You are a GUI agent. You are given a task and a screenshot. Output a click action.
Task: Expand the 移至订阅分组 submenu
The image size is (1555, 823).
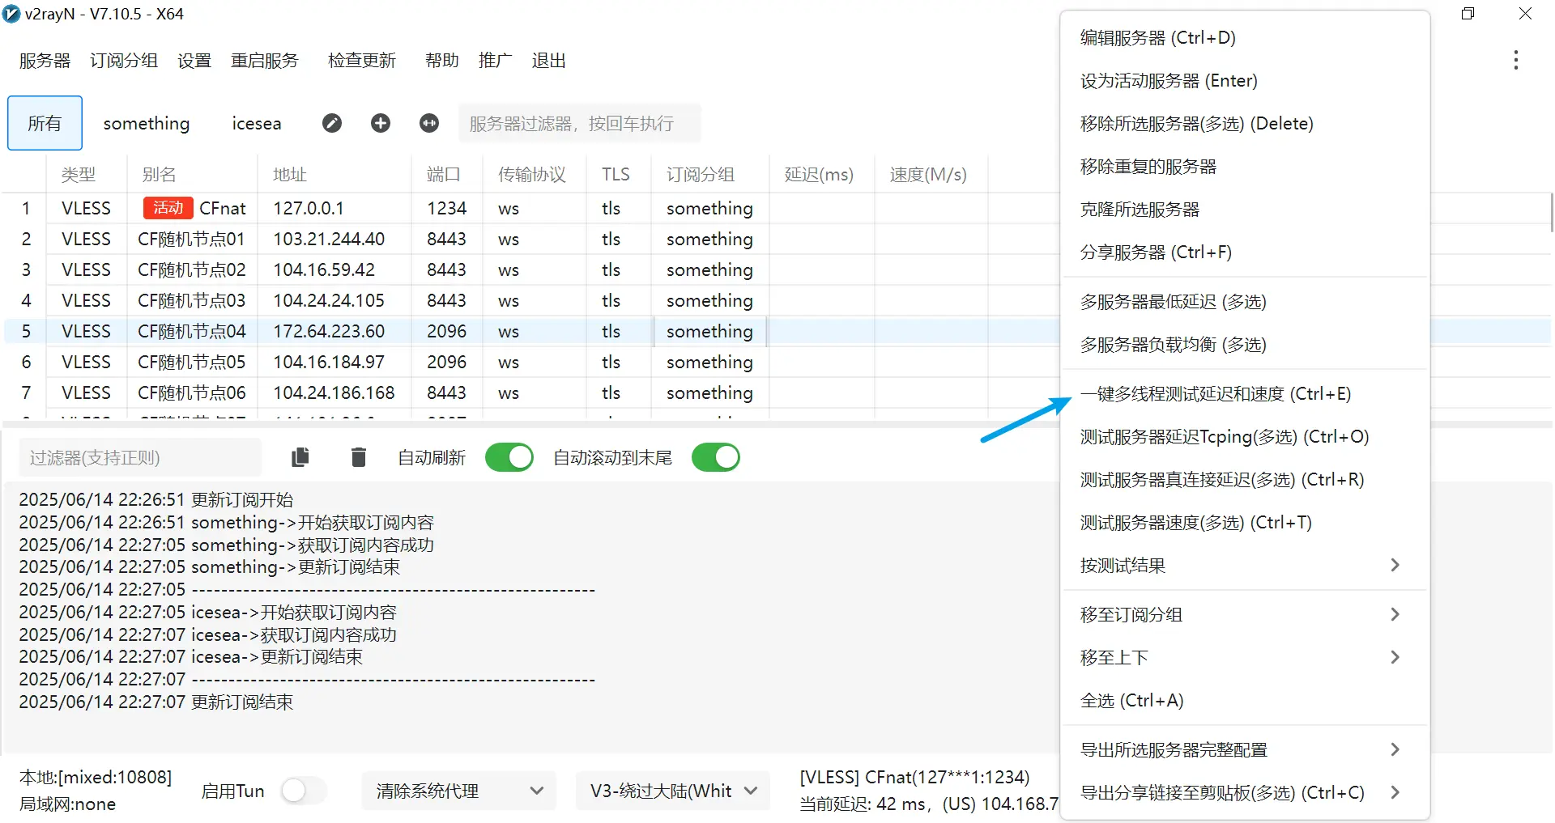click(x=1245, y=614)
